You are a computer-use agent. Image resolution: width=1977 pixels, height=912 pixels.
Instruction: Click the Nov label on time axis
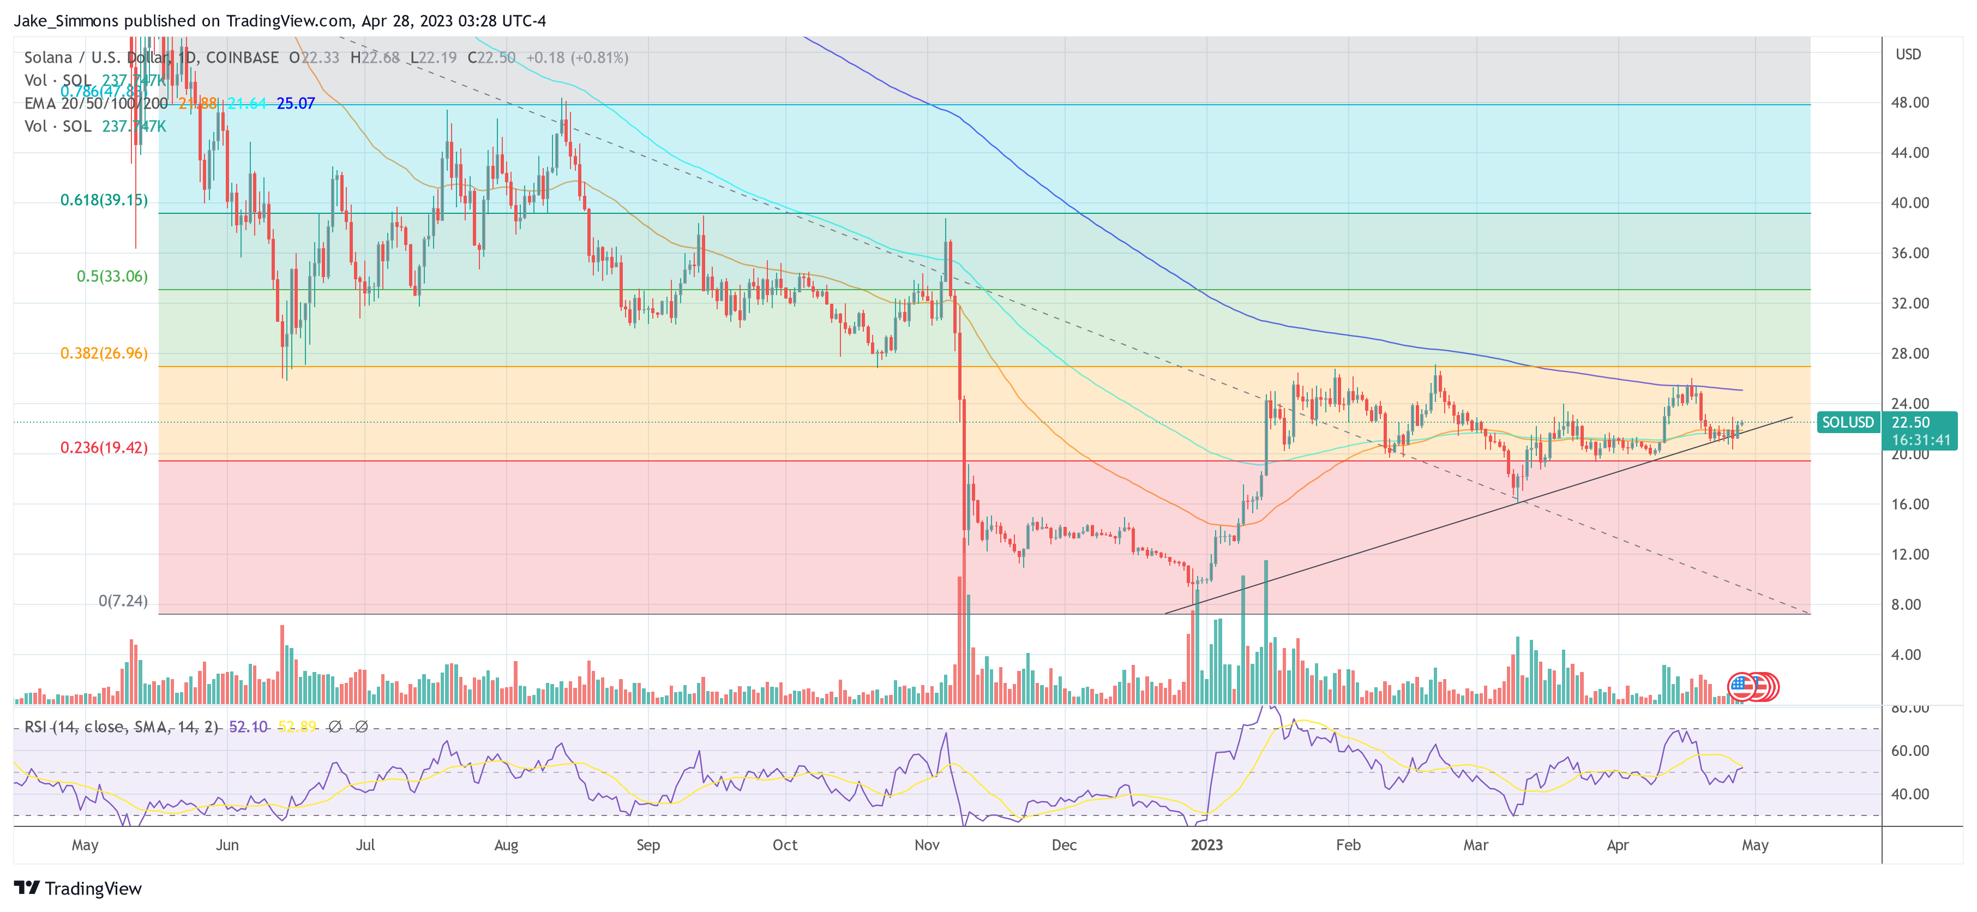(x=927, y=845)
